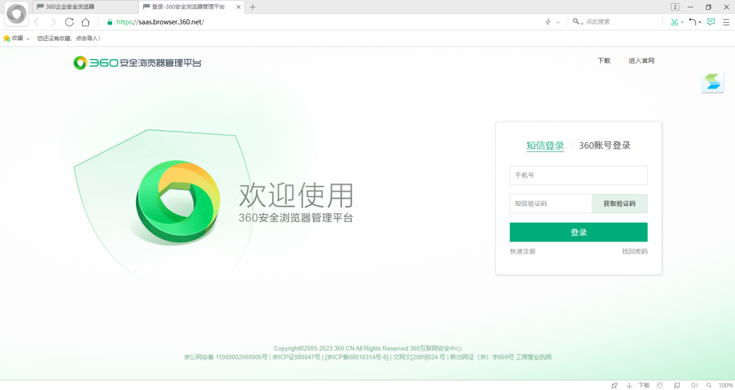Click the 100% zoom level control
The image size is (735, 390).
click(x=723, y=385)
